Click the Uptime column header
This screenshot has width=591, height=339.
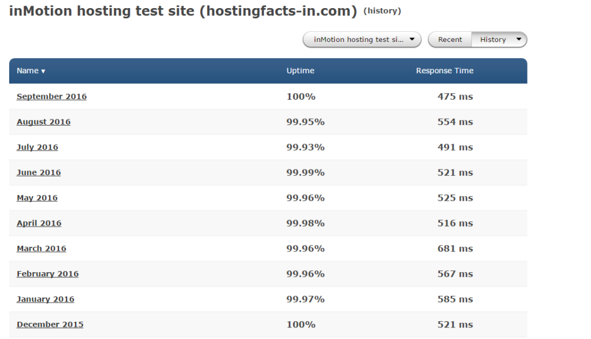coord(301,70)
